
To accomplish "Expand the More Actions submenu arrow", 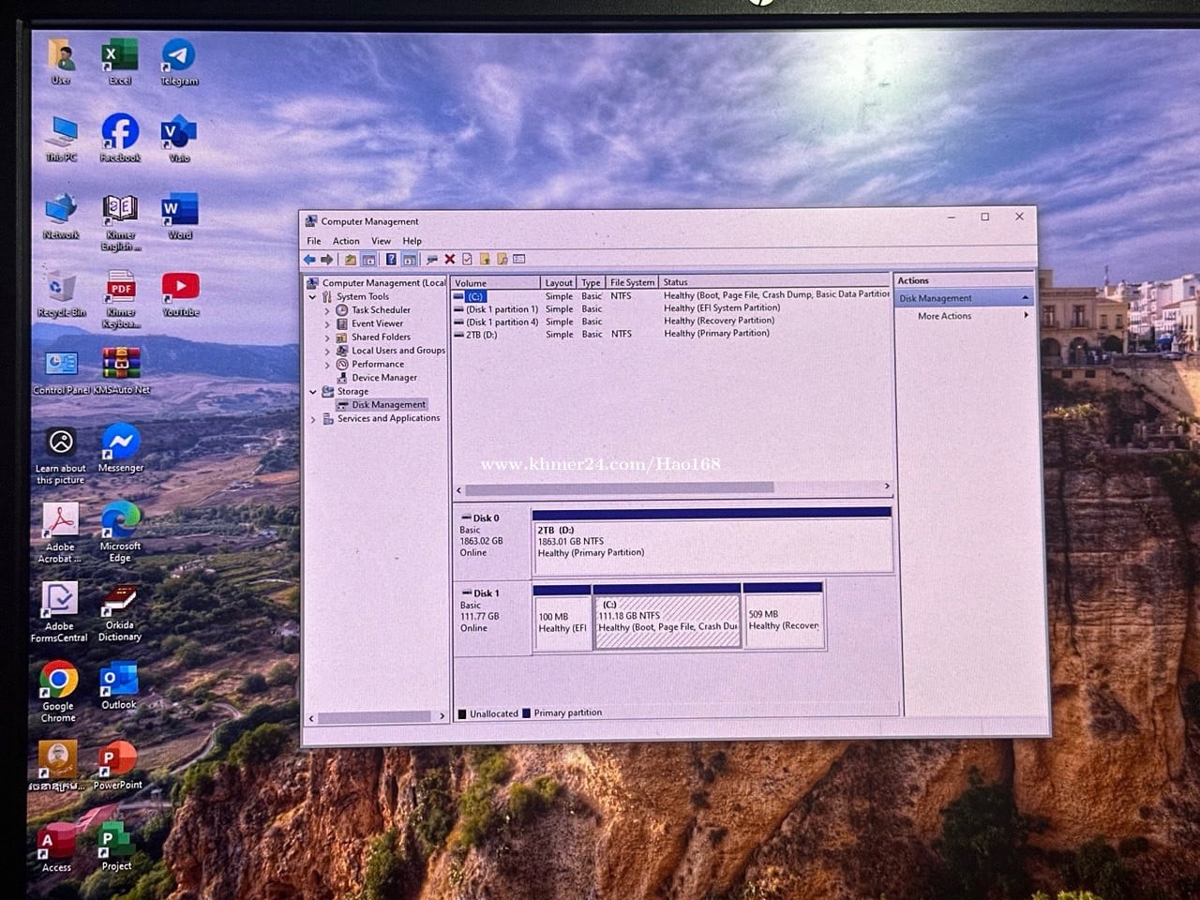I will coord(1027,316).
